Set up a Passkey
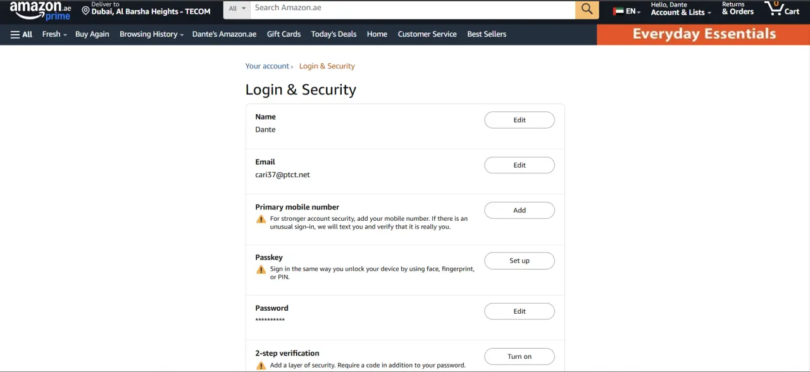This screenshot has height=372, width=810. pyautogui.click(x=520, y=261)
